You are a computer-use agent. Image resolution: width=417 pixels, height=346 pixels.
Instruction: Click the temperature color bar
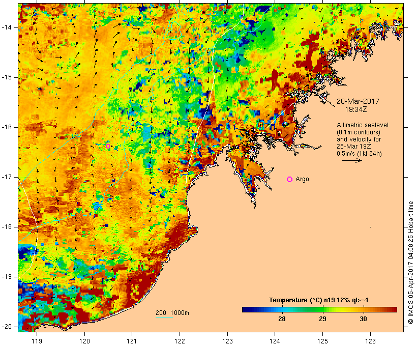click(319, 309)
